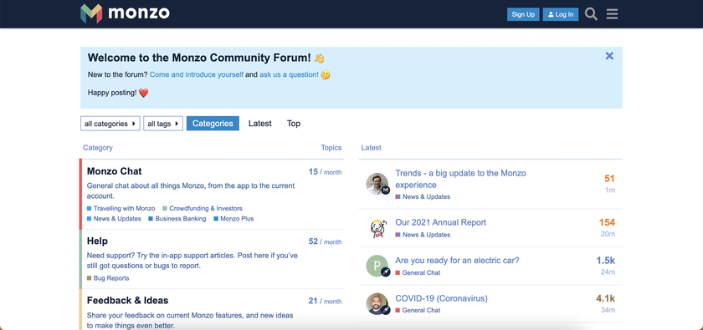The height and width of the screenshot is (330, 703).
Task: Open the Bug Reports subcategory
Action: tap(108, 278)
